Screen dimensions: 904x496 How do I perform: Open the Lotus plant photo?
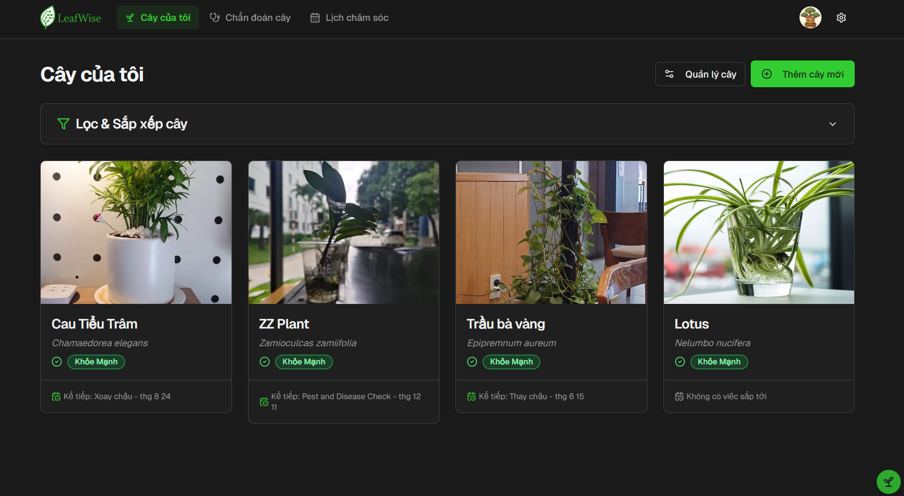pos(759,232)
